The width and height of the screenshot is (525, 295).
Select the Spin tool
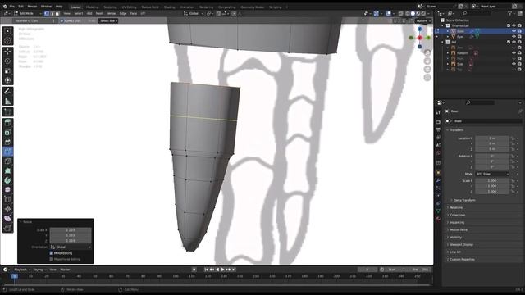(7, 180)
